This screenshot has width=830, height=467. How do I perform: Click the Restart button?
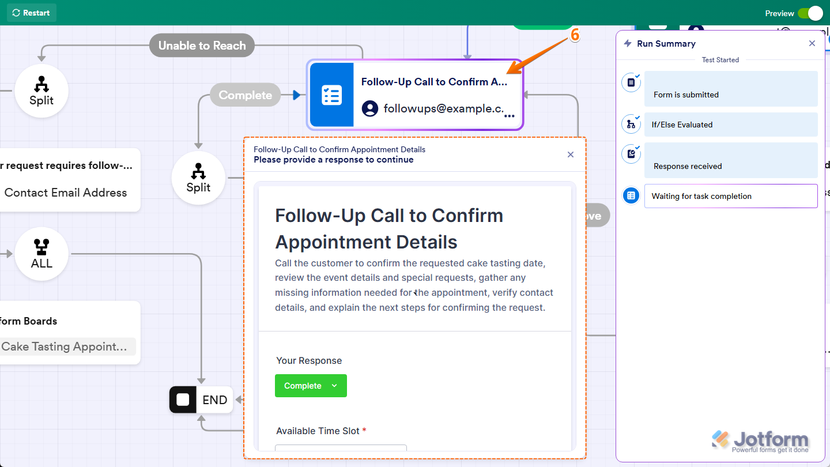31,12
